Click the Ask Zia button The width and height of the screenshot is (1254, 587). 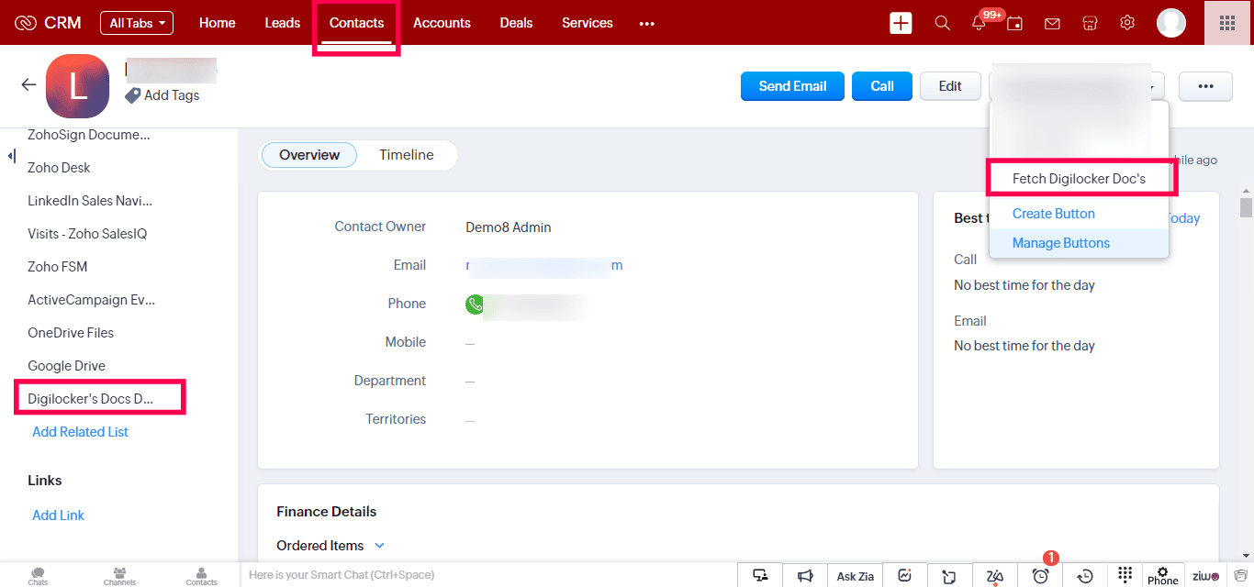(x=855, y=576)
